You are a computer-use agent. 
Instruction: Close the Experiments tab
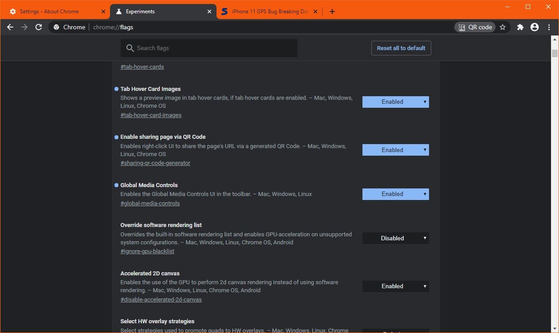(209, 12)
